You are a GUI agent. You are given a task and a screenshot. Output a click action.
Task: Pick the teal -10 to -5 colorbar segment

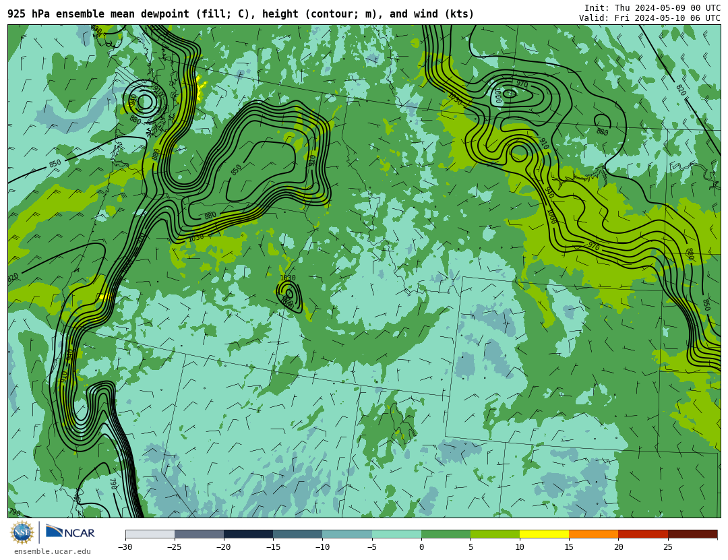[347, 534]
